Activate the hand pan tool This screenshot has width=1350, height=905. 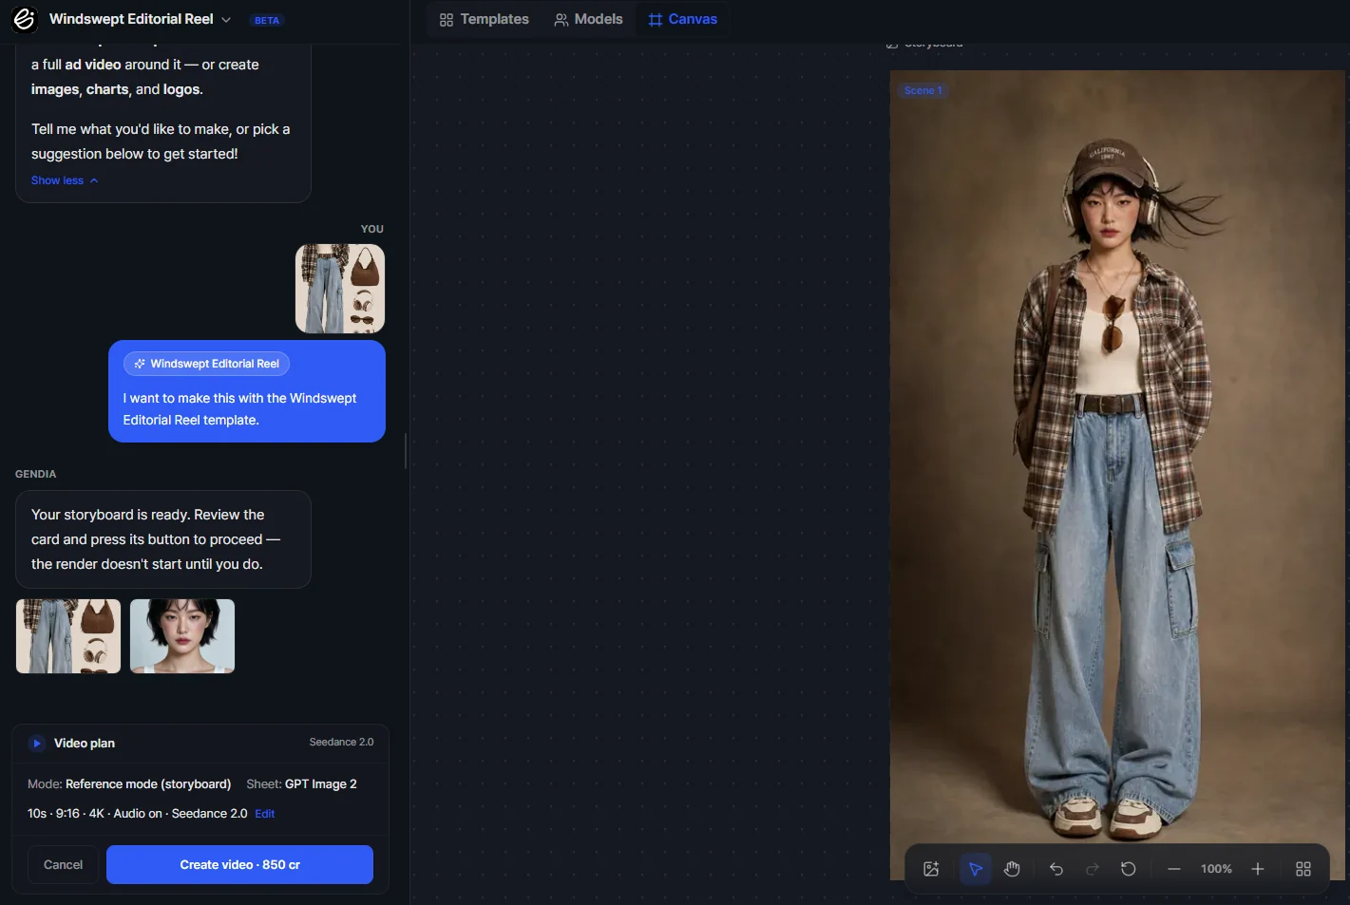1012,869
